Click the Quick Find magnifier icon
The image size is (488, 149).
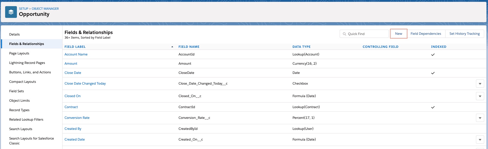coord(344,34)
